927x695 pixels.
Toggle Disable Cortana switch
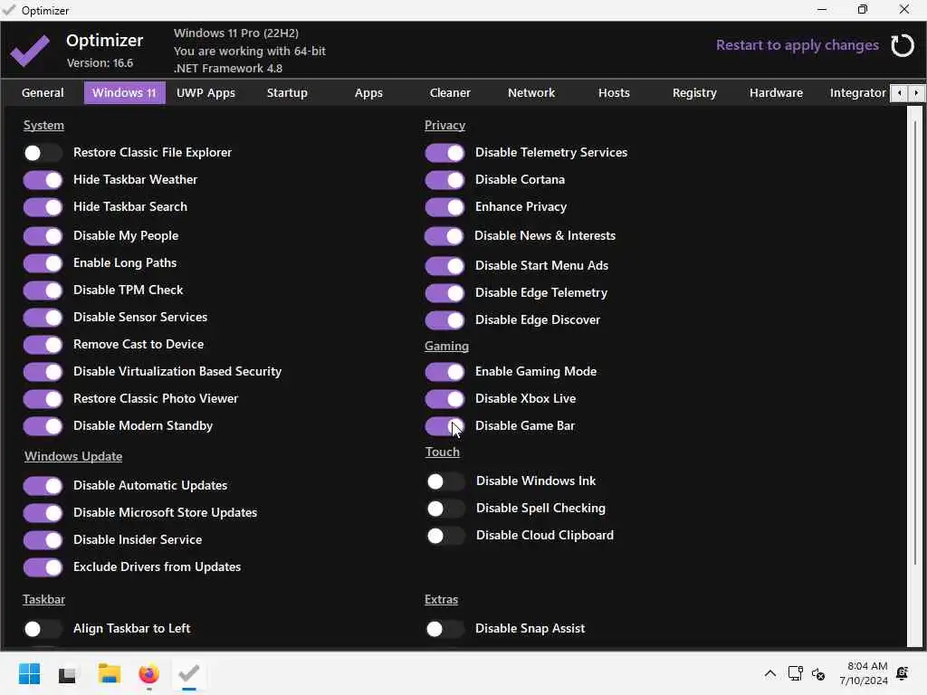click(444, 180)
